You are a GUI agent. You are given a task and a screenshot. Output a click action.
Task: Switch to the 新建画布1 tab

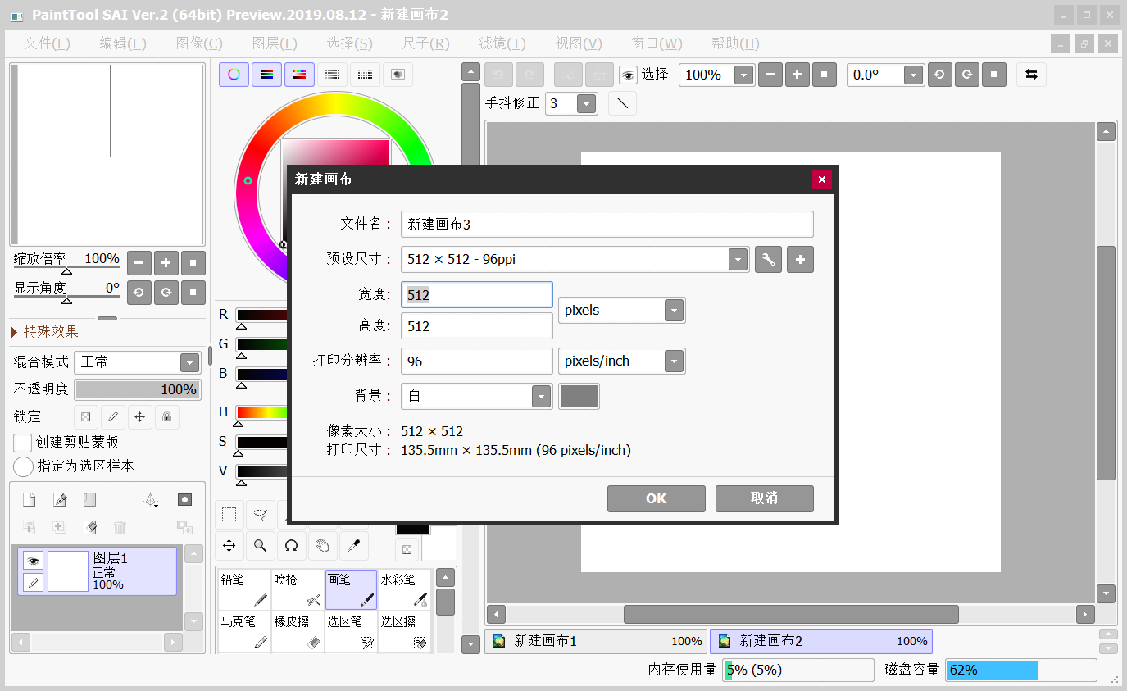(596, 641)
